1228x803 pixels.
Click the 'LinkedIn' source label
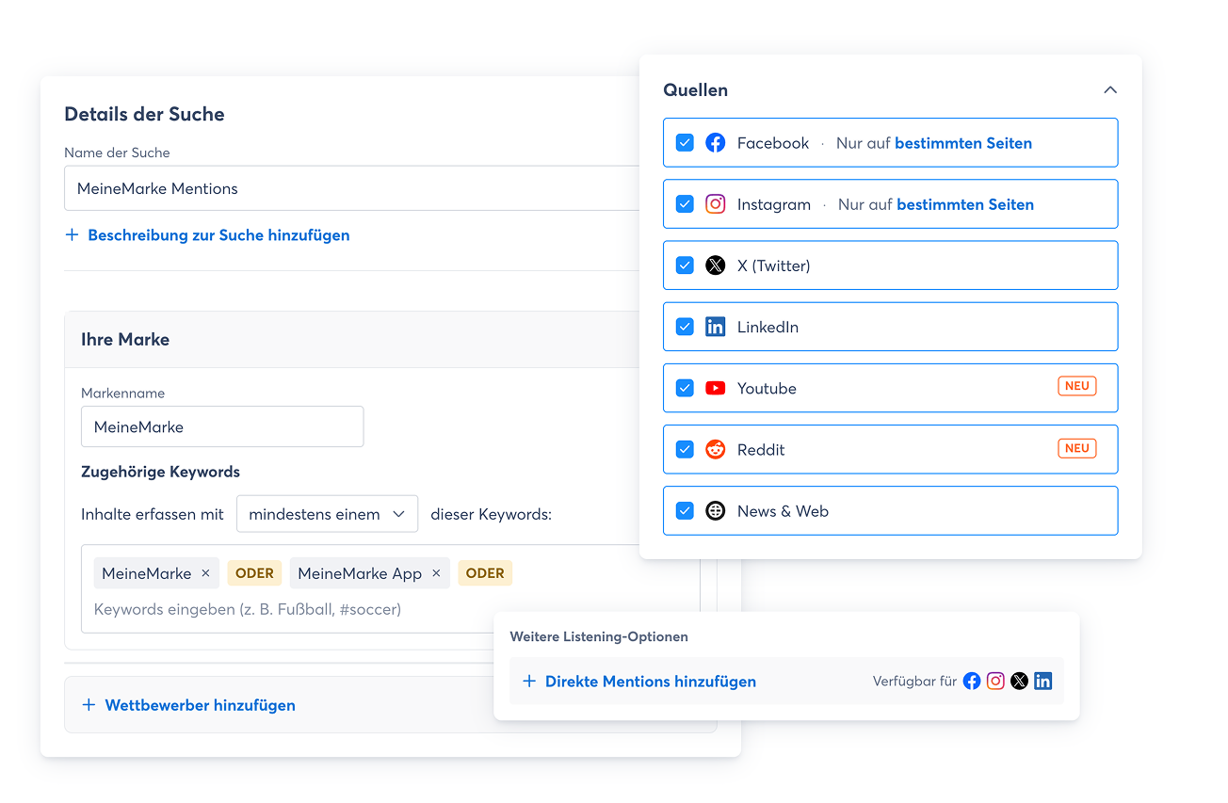[767, 327]
